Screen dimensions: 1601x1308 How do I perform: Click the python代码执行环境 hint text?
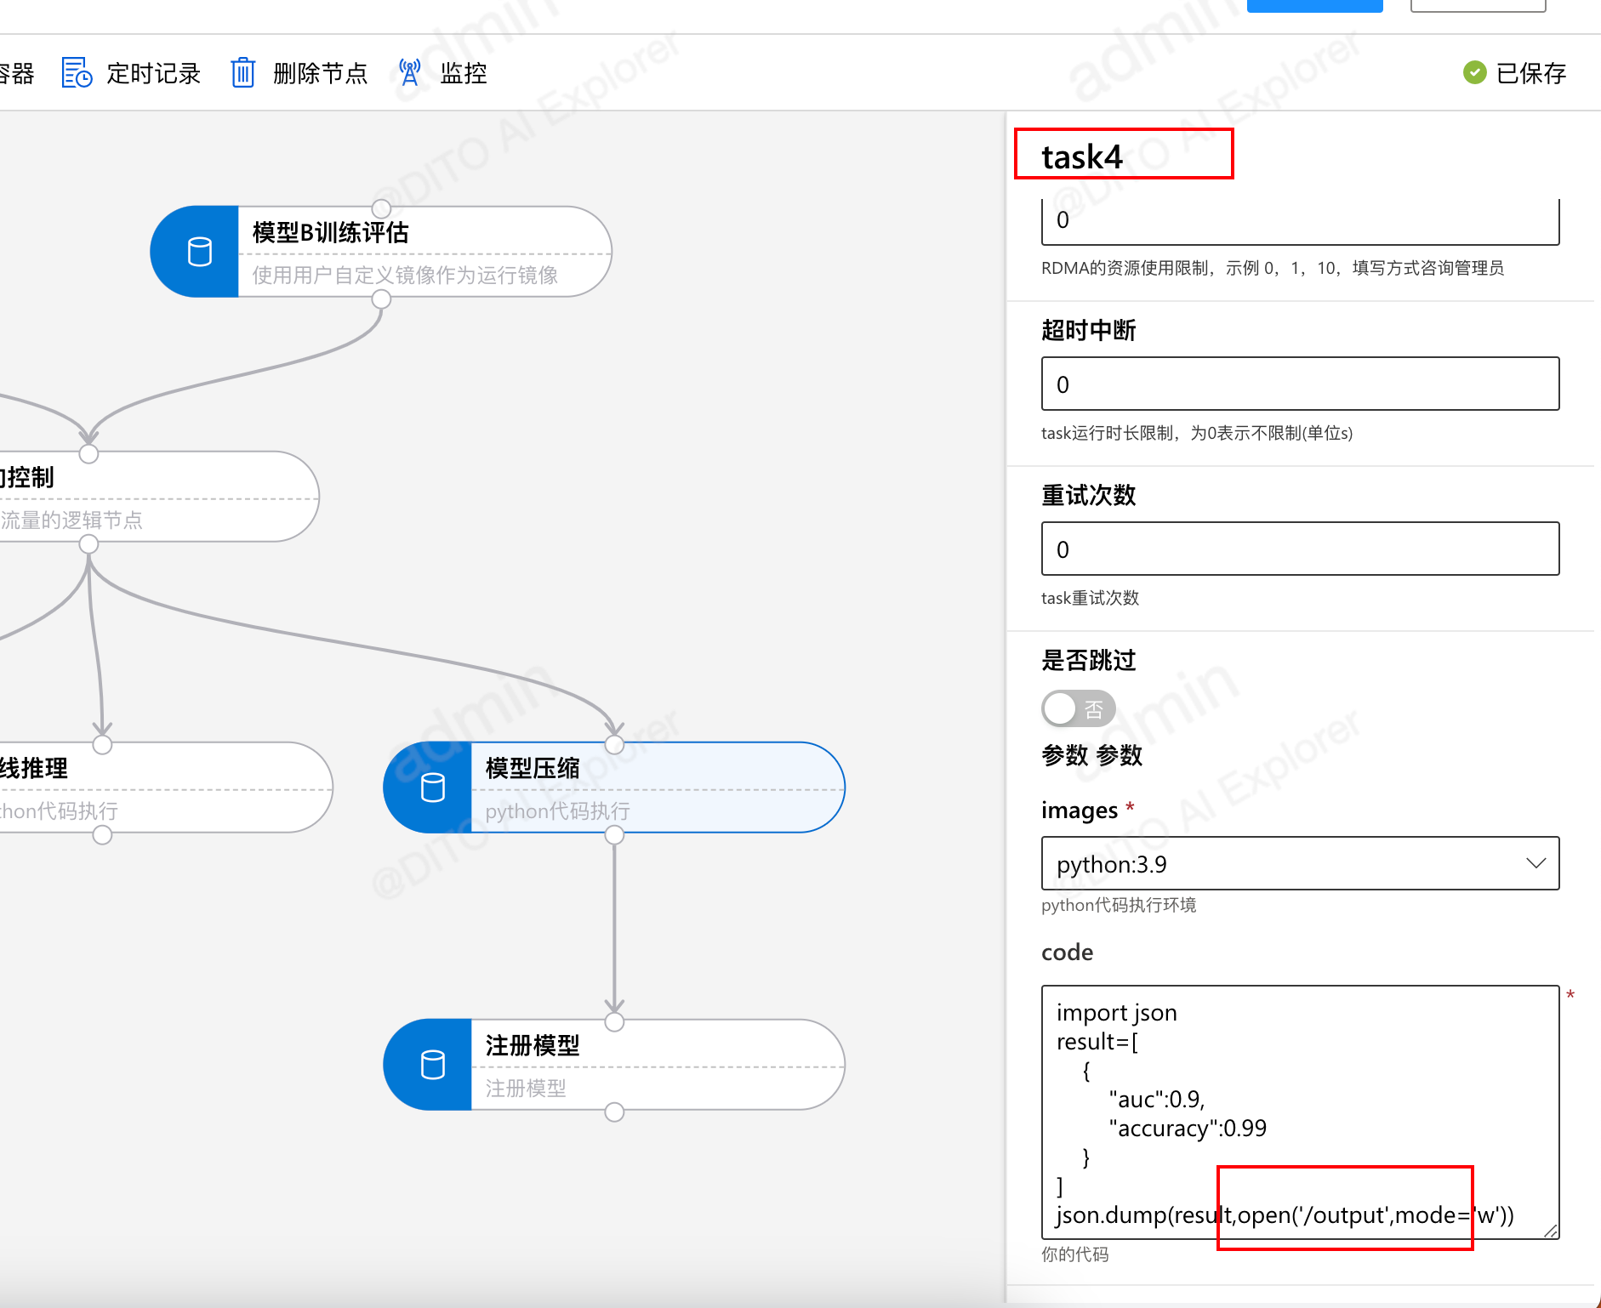pos(1119,905)
